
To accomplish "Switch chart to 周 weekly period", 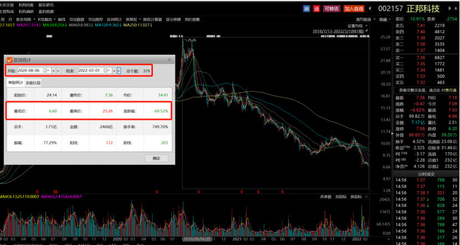I will 2,19.
